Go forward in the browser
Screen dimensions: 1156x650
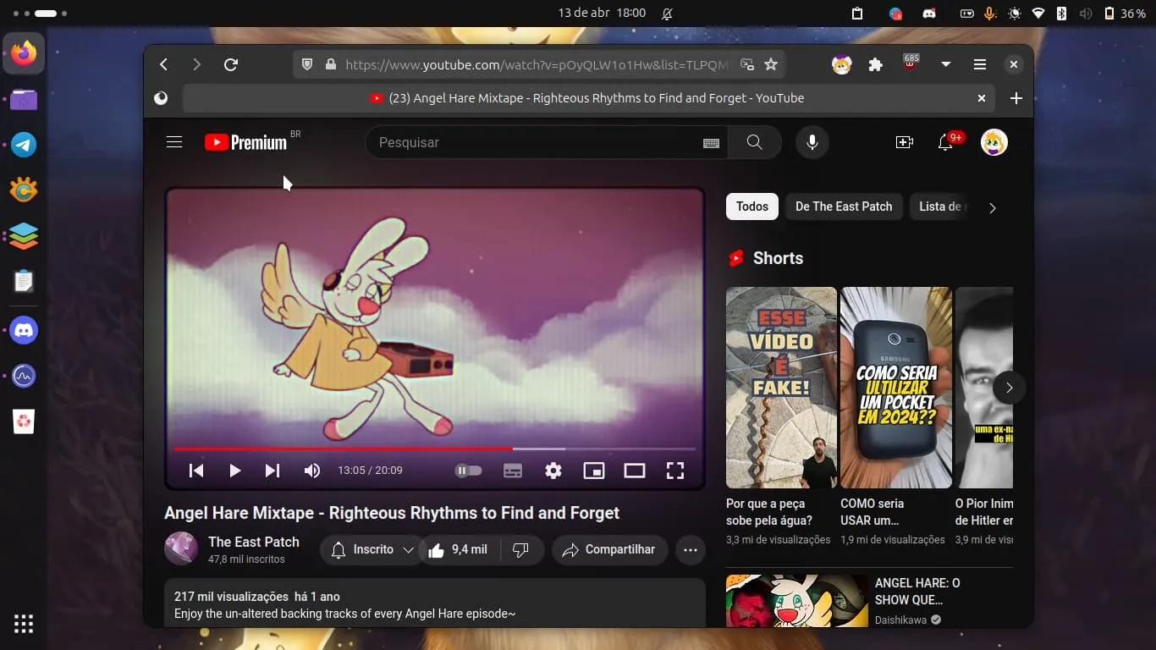coord(196,64)
